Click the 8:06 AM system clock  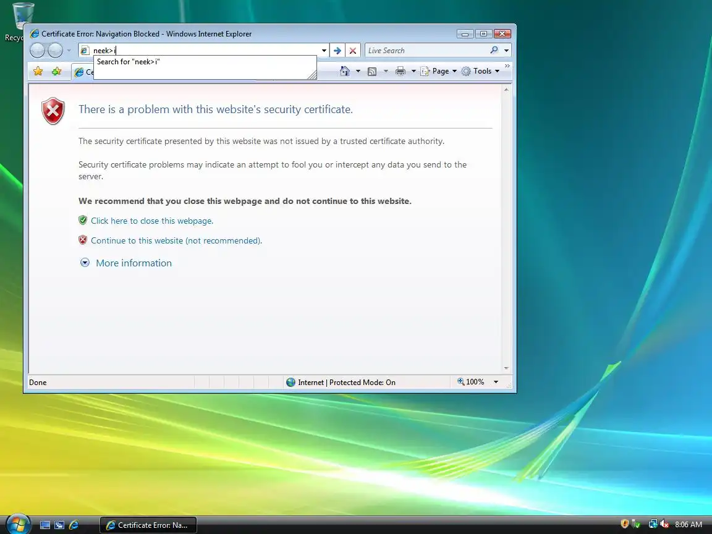[689, 525]
